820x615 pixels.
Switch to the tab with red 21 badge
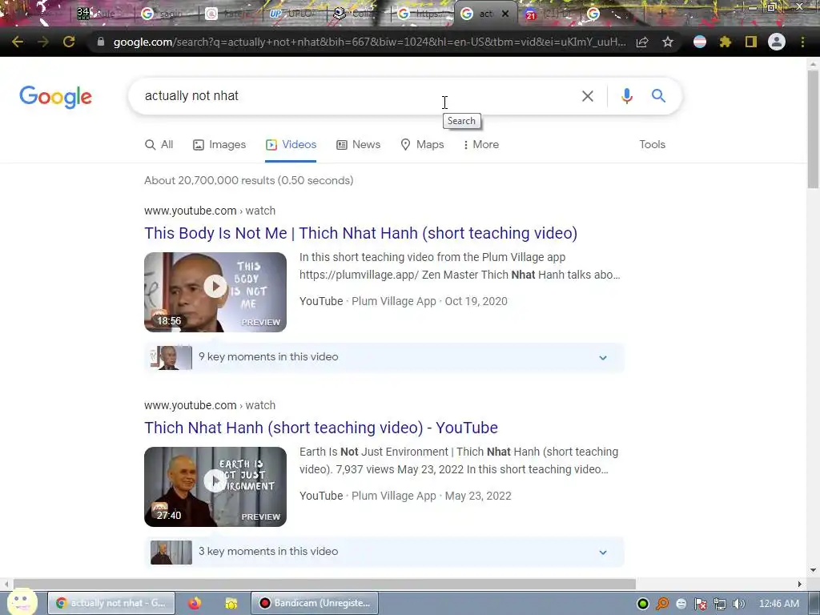pyautogui.click(x=549, y=14)
